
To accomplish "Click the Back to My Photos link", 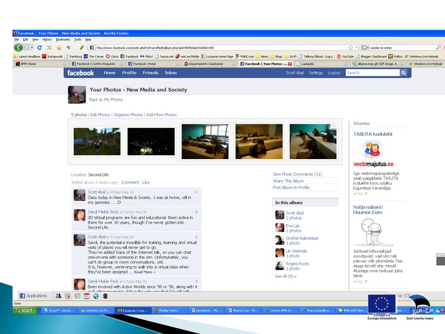I will tap(106, 100).
